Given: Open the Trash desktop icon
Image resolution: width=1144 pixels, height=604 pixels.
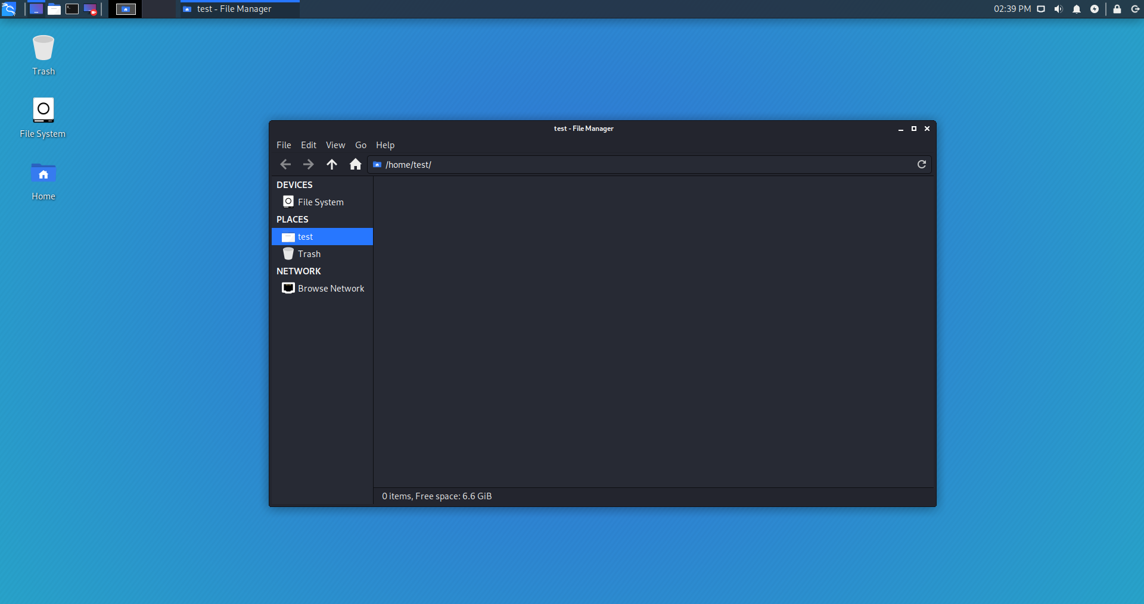Looking at the screenshot, I should click(43, 55).
